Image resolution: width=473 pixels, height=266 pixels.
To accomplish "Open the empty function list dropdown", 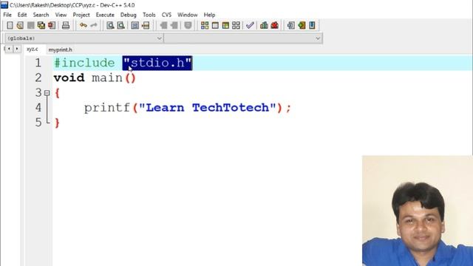I will point(243,38).
